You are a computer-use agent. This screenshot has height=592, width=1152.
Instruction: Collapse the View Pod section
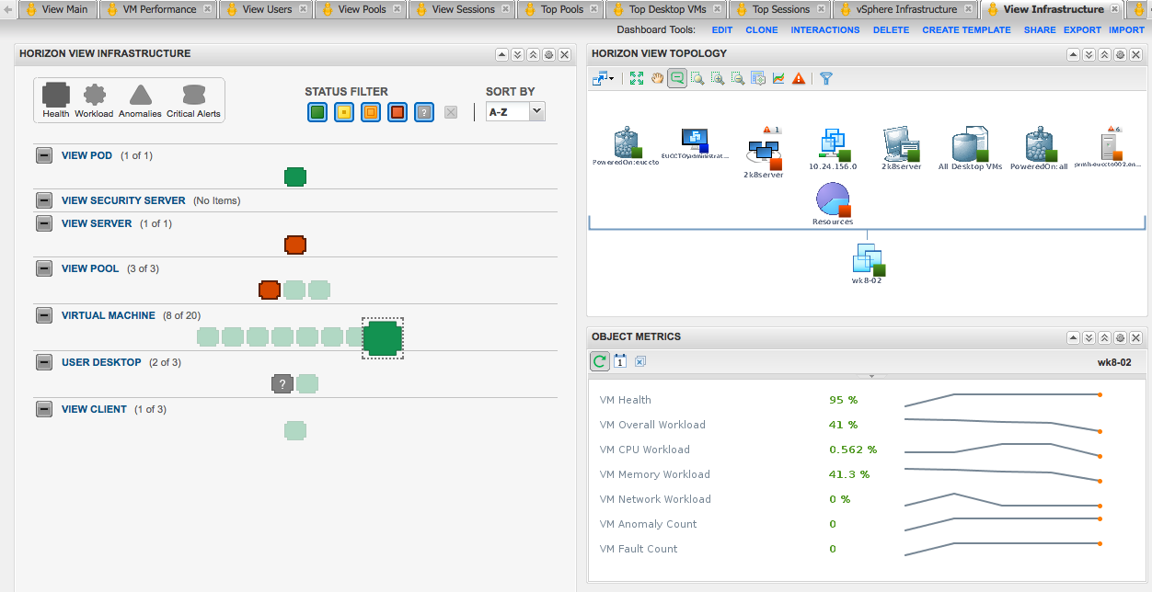[44, 155]
